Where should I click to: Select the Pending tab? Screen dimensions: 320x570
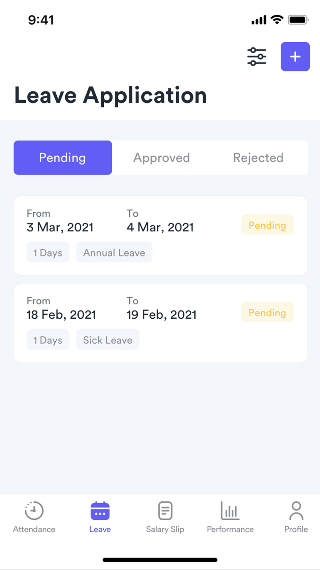point(63,158)
